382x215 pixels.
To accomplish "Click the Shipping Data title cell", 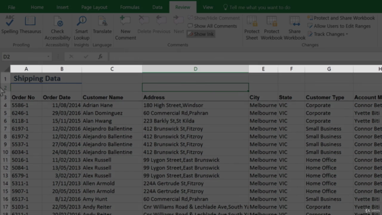I will click(37, 78).
